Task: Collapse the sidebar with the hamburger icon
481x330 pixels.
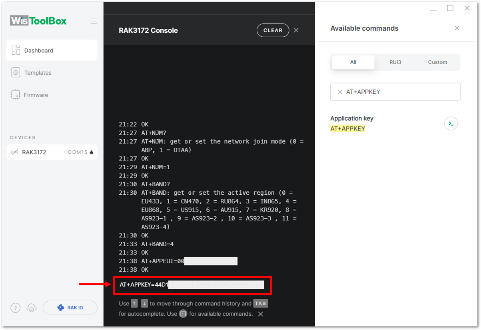Action: 94,21
